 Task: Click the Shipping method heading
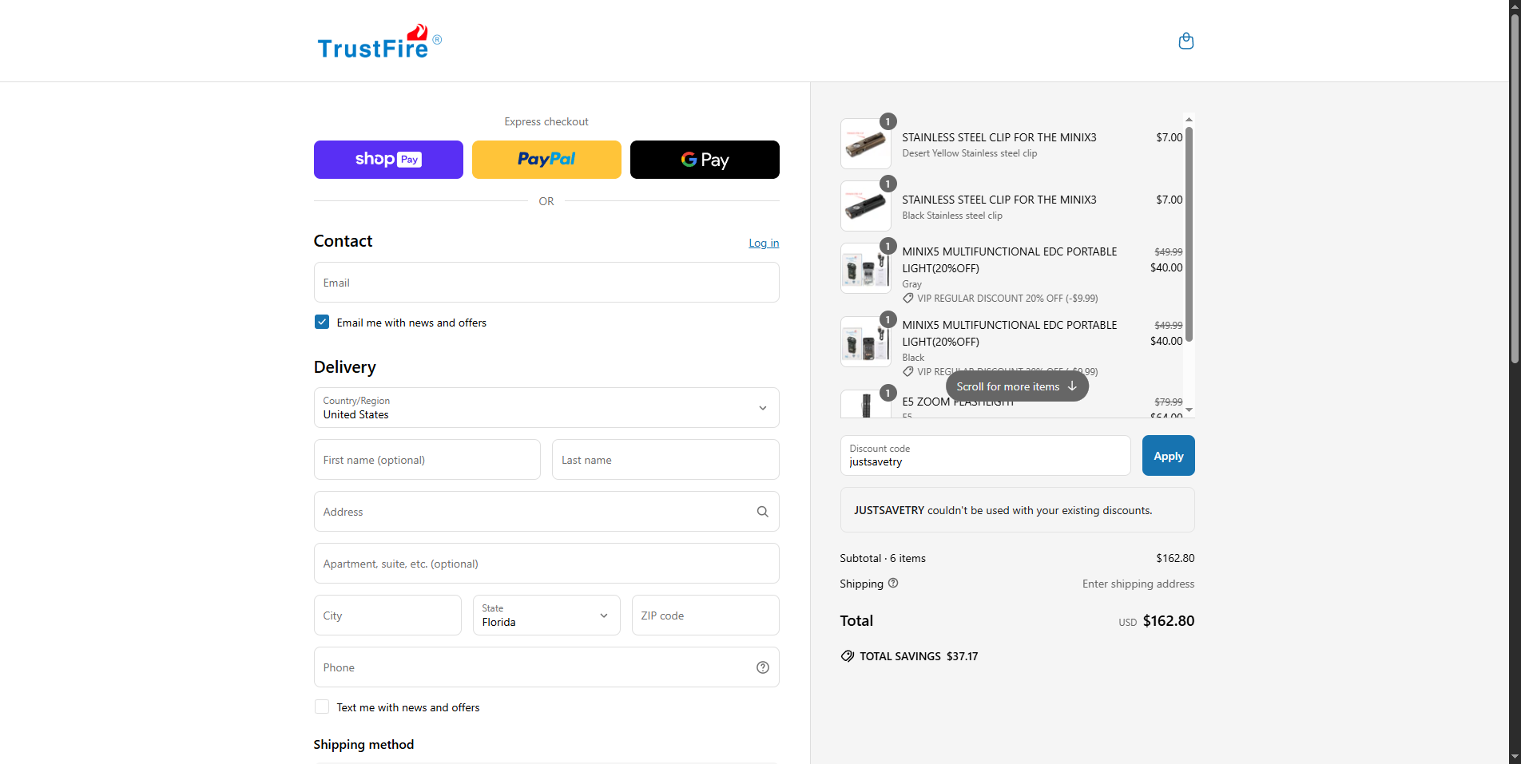(363, 744)
